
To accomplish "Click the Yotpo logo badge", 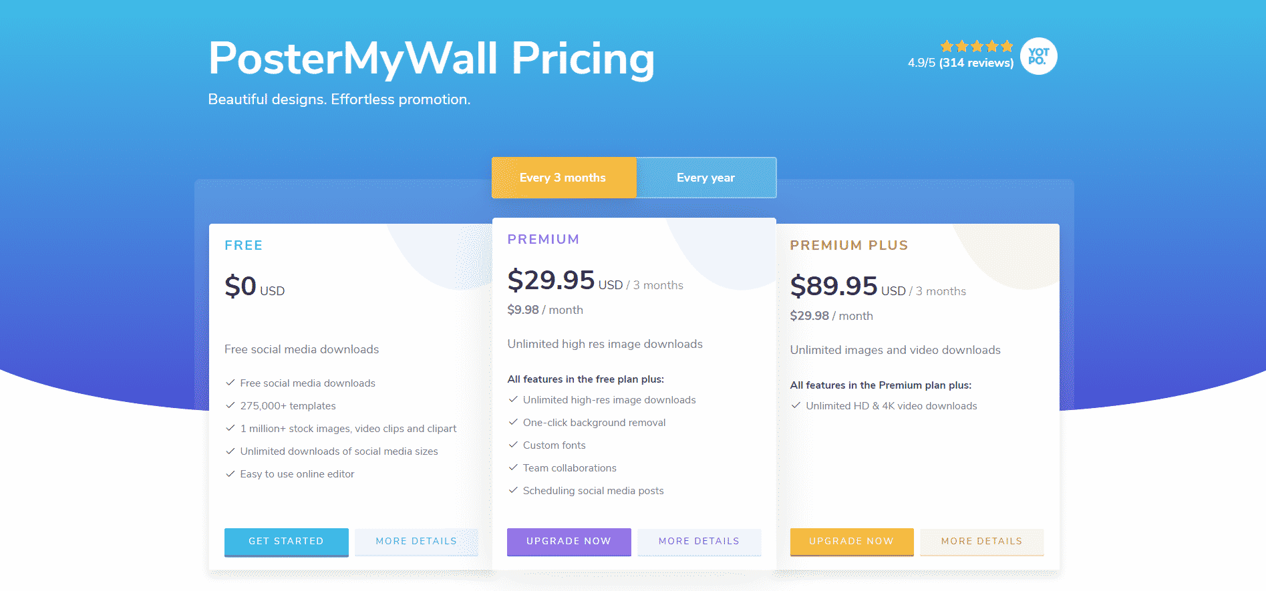I will click(1038, 56).
